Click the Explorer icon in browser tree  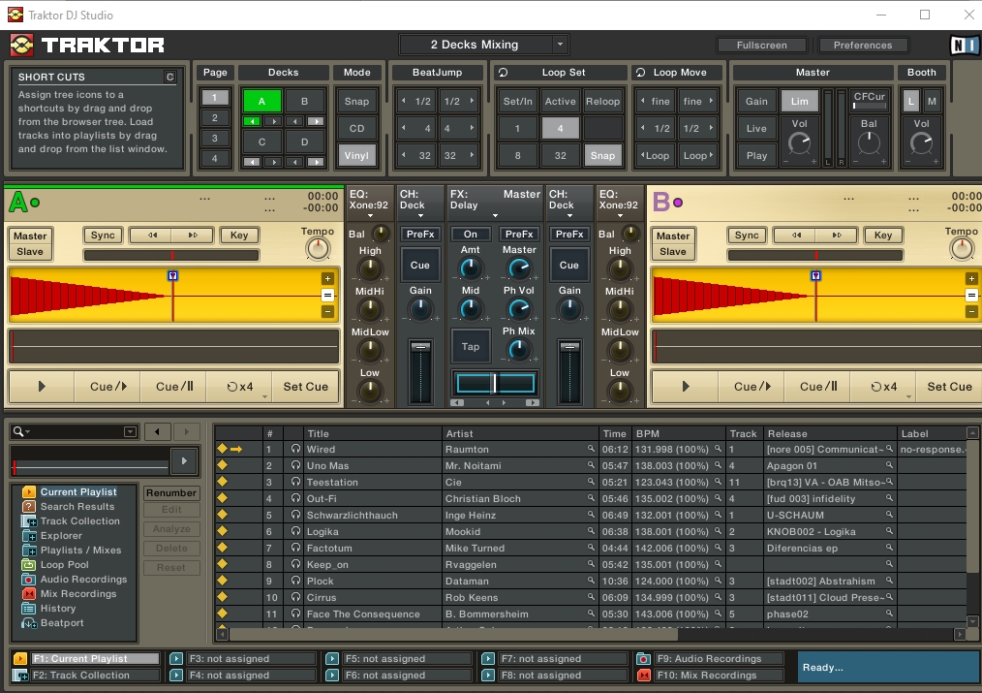29,535
